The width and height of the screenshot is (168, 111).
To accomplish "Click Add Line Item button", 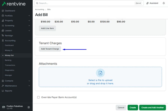I will [x=47, y=28].
